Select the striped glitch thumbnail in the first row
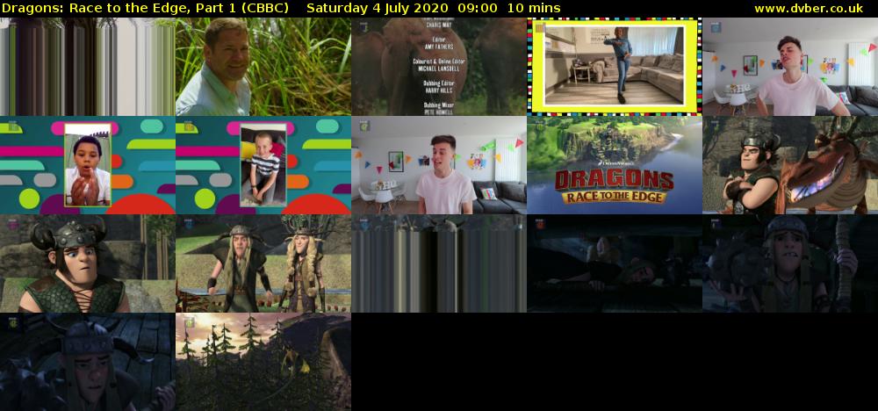 (88, 67)
